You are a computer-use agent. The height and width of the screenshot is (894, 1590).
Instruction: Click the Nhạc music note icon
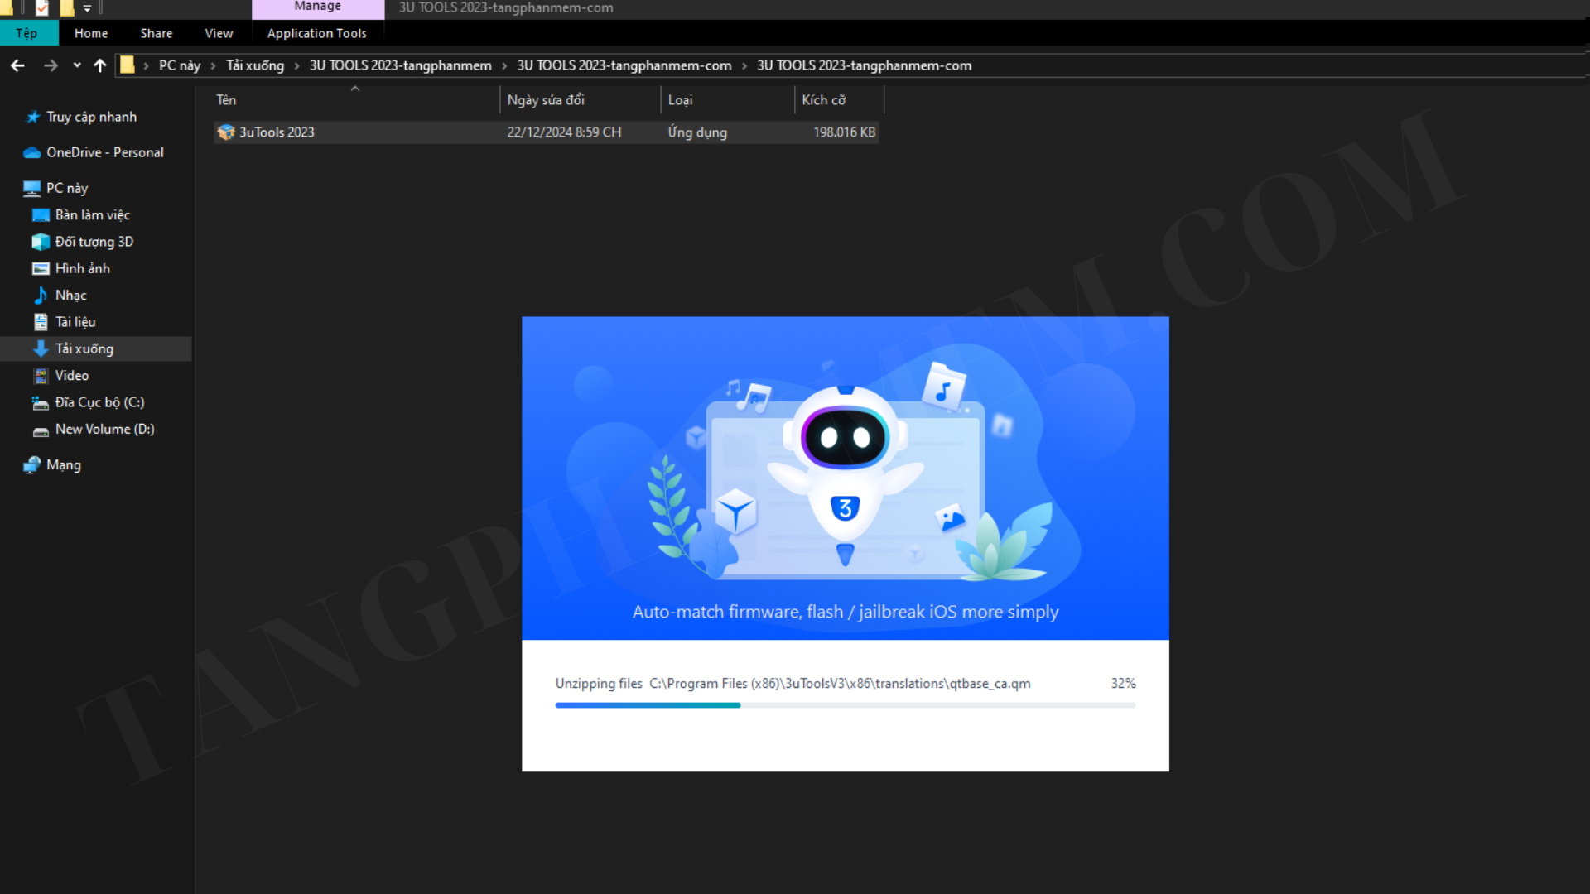41,296
